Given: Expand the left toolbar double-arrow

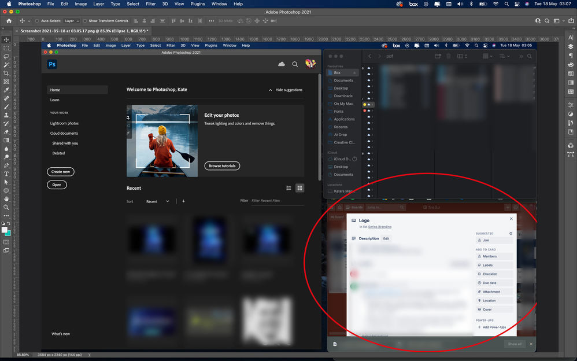Looking at the screenshot, I should coord(3,28).
